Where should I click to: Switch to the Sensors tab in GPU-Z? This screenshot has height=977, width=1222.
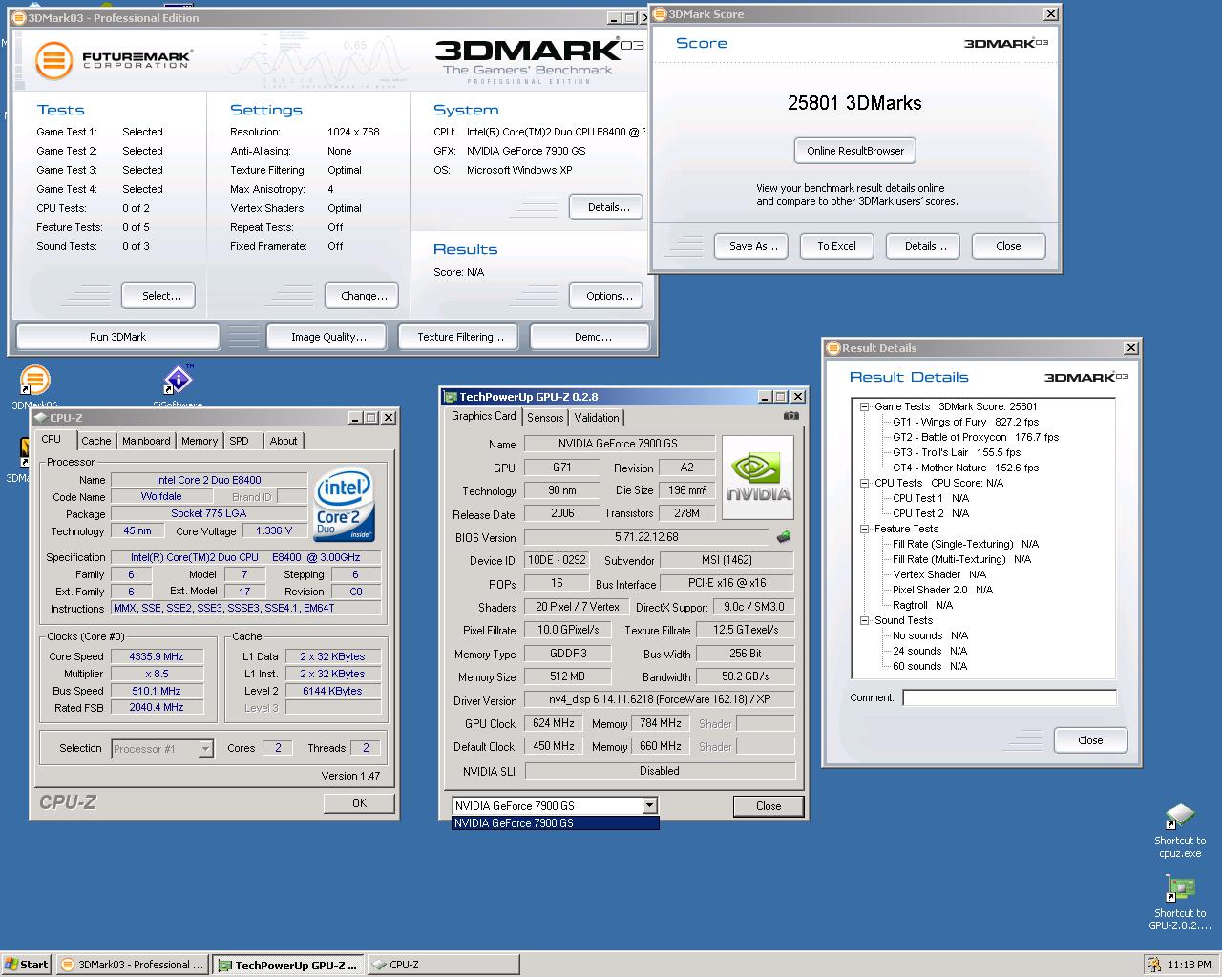(545, 418)
